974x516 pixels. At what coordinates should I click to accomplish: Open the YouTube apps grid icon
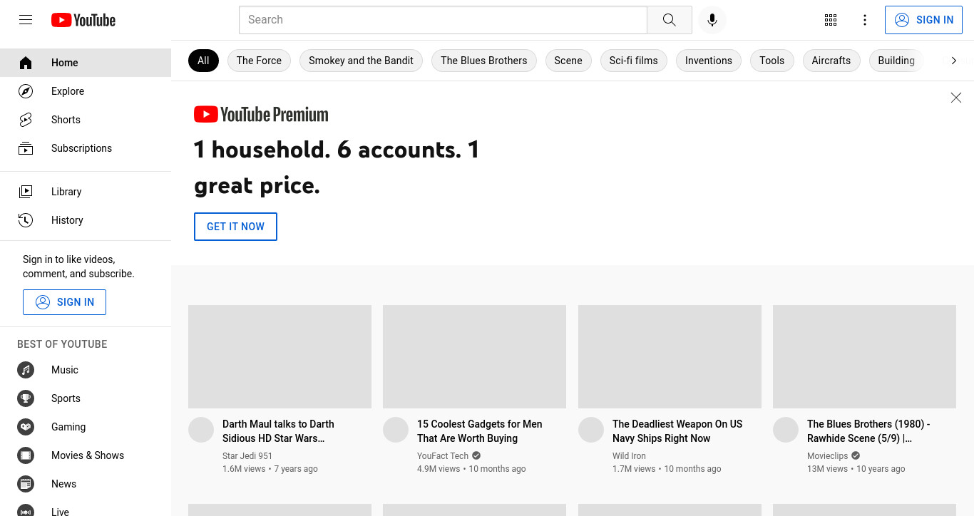(830, 20)
